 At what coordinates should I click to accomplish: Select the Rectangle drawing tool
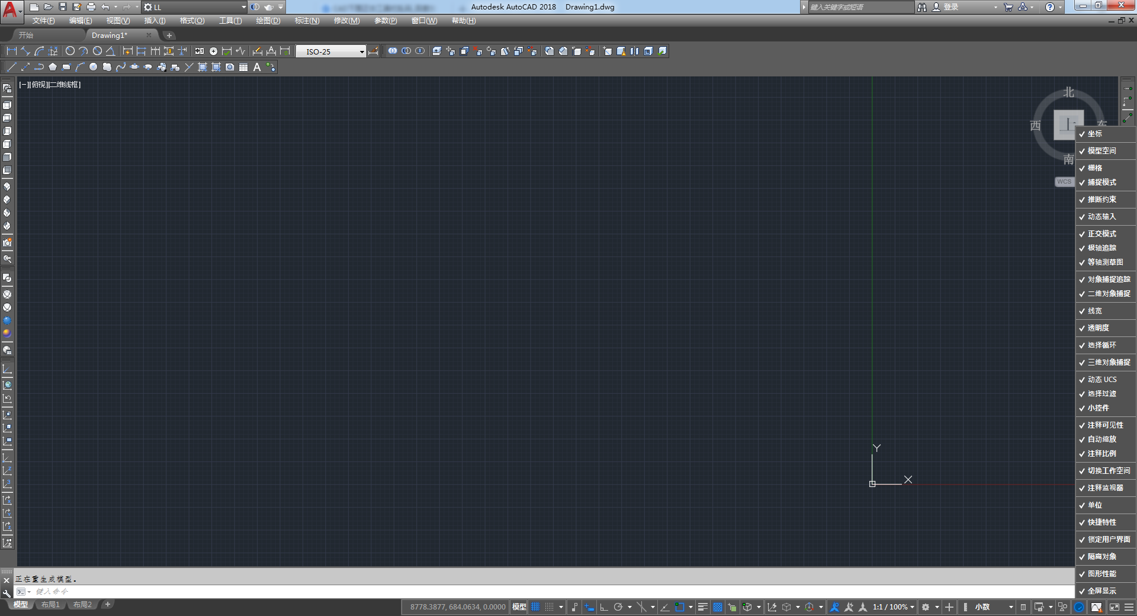coord(66,67)
